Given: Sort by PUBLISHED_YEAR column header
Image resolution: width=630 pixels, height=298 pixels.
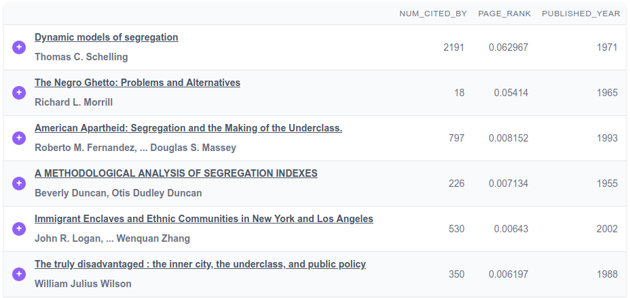Looking at the screenshot, I should 580,14.
